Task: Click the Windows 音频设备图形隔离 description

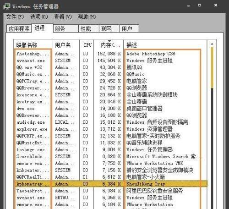Action: pos(157,122)
